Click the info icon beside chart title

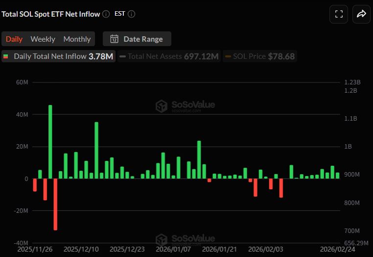pos(106,14)
